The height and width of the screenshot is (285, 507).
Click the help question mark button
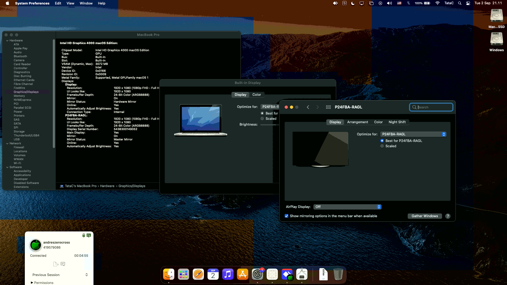448,216
